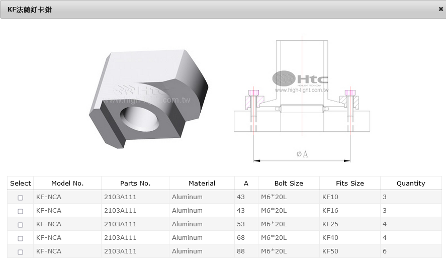The width and height of the screenshot is (446, 266).
Task: Click the quantity 6 cell
Action: [385, 251]
